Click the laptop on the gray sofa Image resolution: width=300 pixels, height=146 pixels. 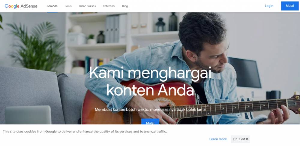coord(28,115)
